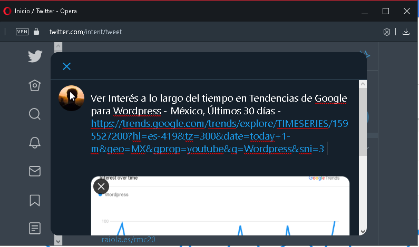Open the Home icon in sidebar

[x=35, y=85]
